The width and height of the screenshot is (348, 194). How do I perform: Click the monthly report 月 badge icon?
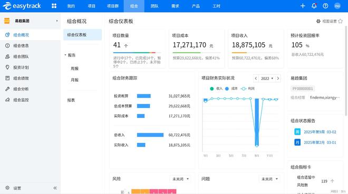(297, 142)
